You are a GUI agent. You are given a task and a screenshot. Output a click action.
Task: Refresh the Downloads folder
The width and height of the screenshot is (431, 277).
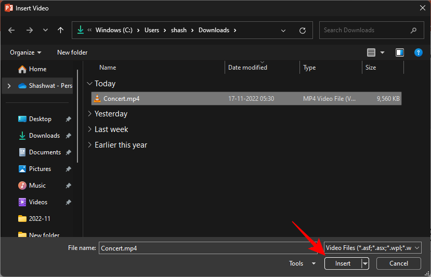(x=303, y=31)
